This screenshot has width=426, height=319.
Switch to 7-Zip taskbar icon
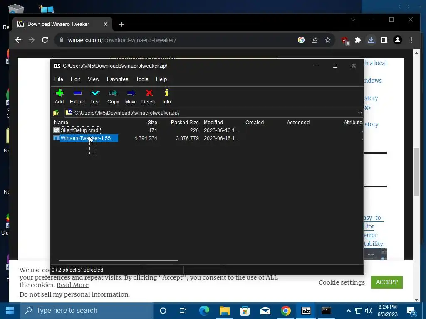click(306, 311)
